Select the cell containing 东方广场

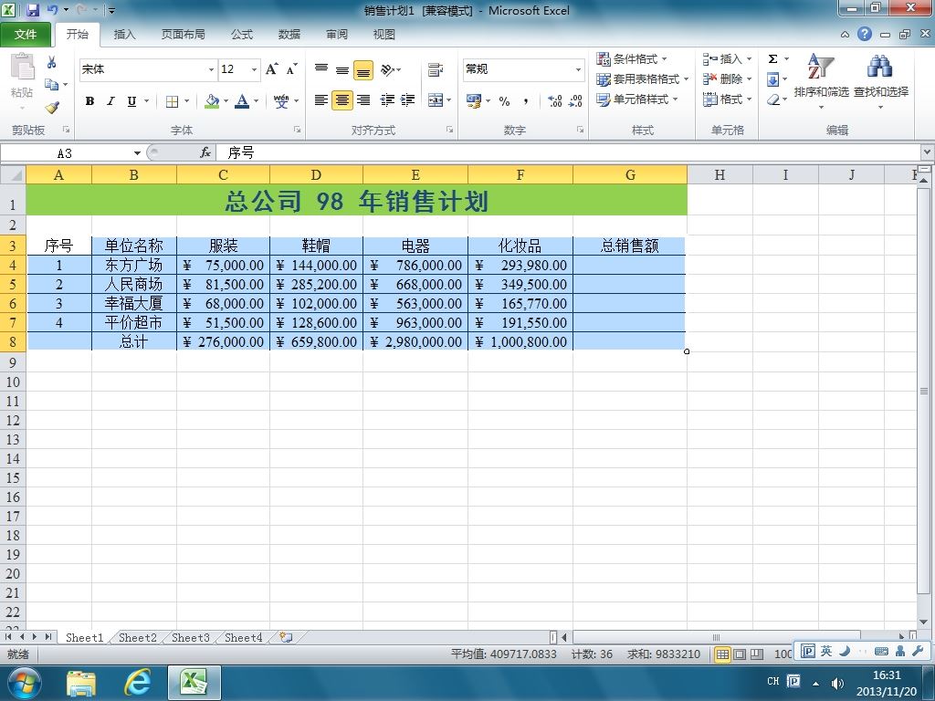point(133,266)
